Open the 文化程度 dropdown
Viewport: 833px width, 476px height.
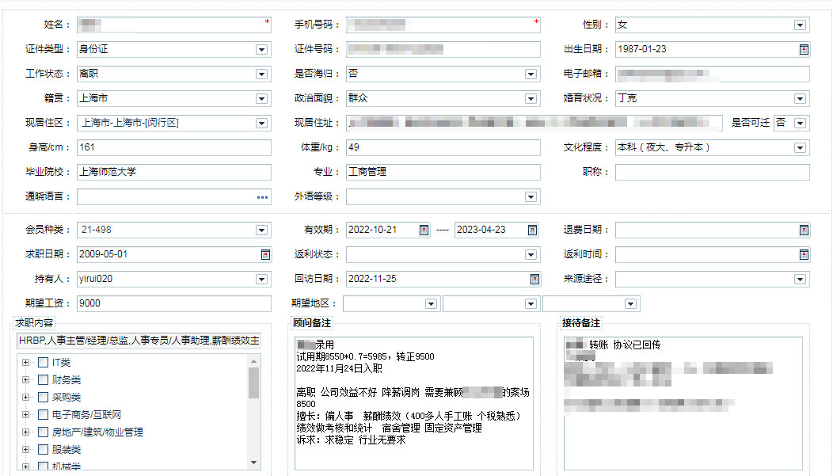click(800, 147)
